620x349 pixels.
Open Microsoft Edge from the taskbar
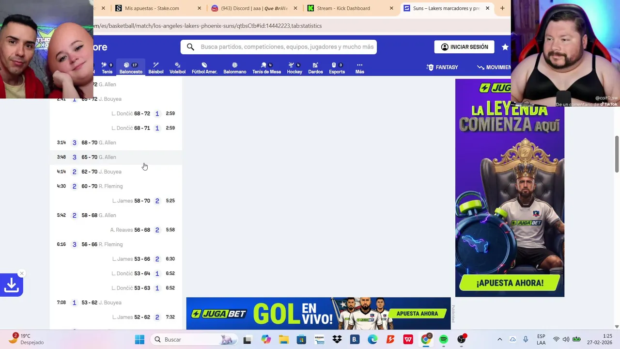(x=372, y=339)
